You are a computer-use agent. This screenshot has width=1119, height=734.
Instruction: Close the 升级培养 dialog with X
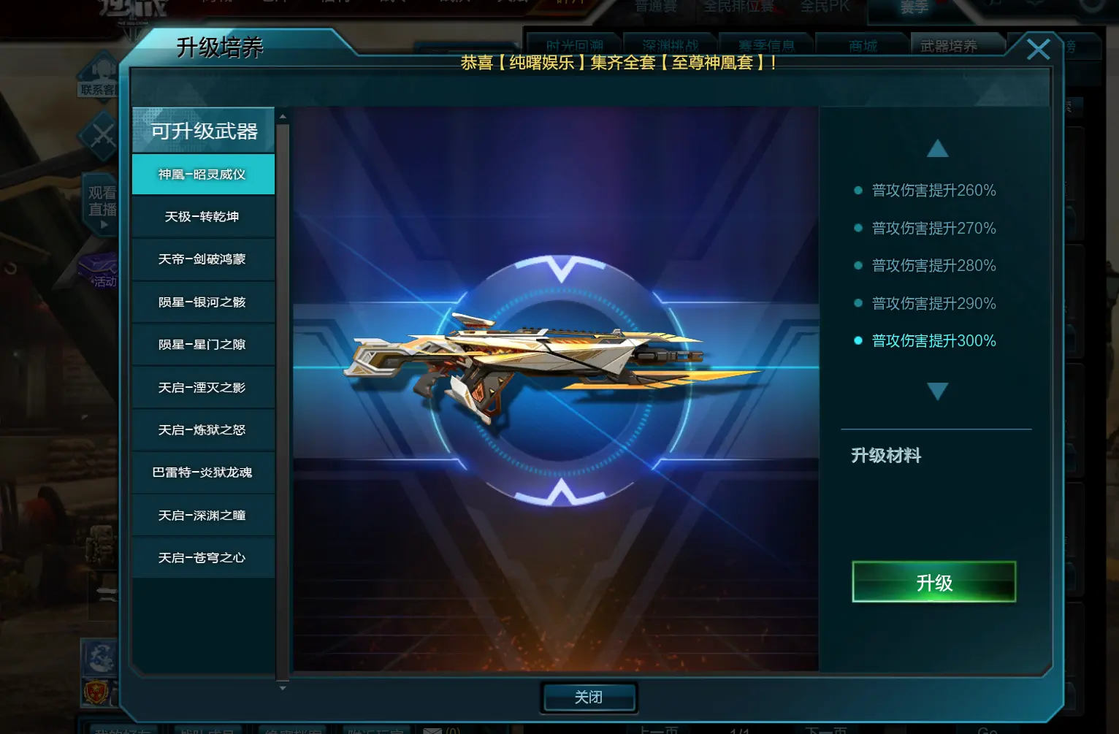[x=1038, y=49]
